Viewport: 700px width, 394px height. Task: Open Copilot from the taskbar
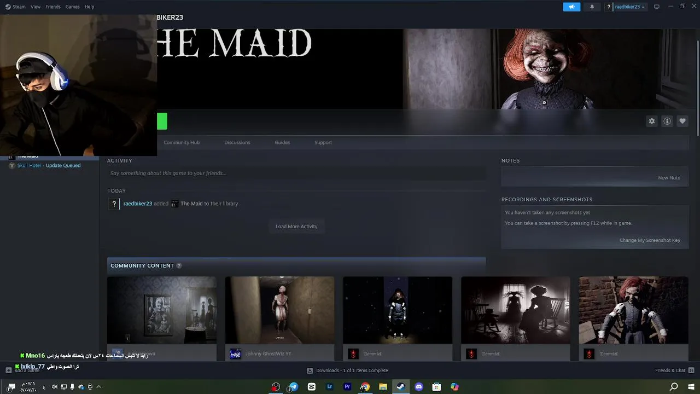pyautogui.click(x=454, y=387)
